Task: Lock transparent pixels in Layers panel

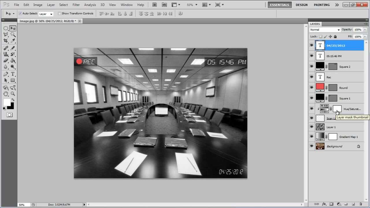Action: click(321, 37)
